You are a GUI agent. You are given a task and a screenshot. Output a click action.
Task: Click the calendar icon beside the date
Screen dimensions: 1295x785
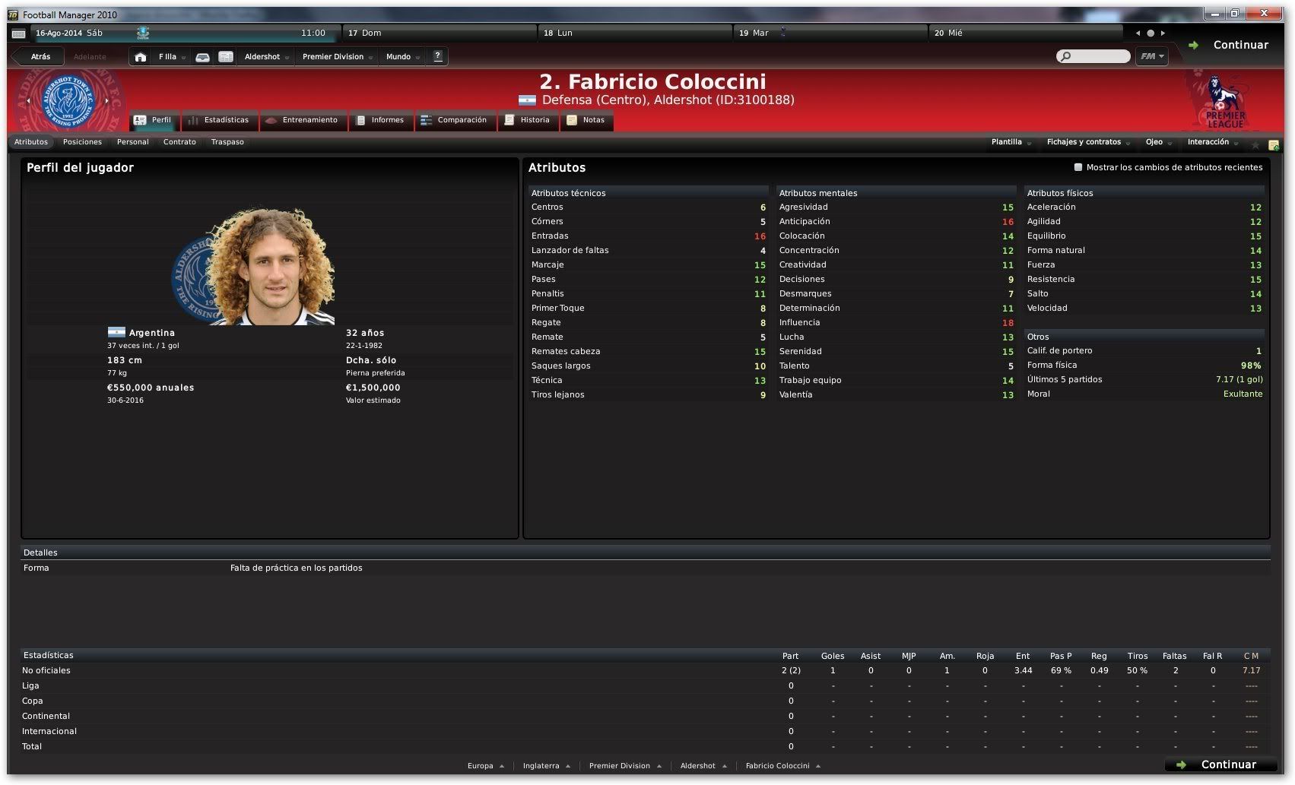point(19,33)
